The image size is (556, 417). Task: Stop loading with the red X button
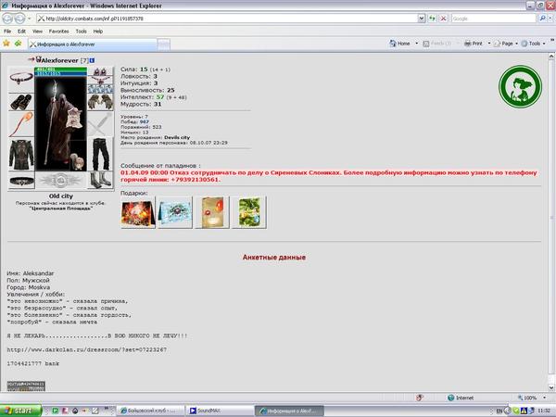pos(443,19)
